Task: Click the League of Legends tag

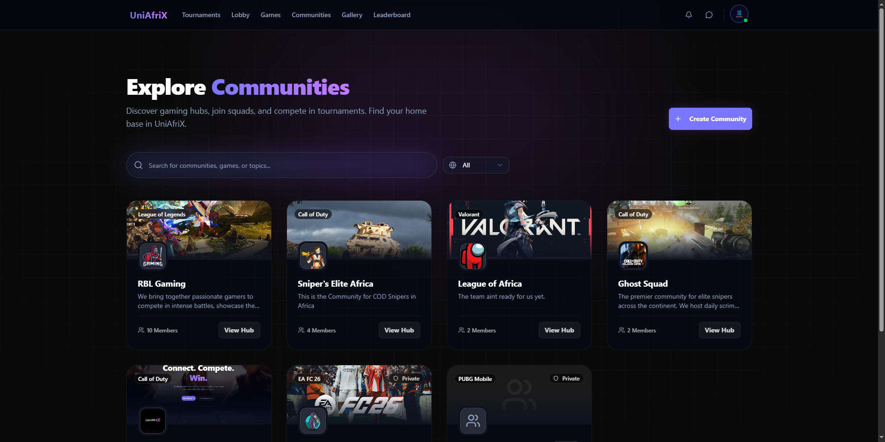Action: [162, 214]
